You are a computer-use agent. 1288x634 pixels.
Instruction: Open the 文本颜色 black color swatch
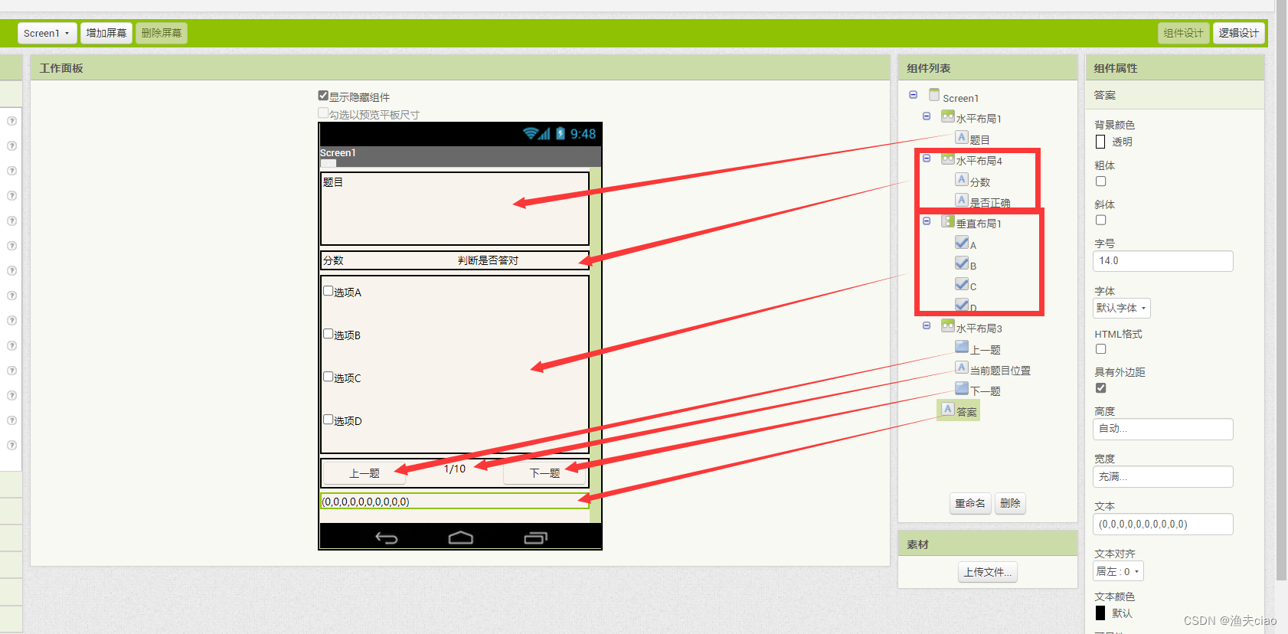(1100, 613)
